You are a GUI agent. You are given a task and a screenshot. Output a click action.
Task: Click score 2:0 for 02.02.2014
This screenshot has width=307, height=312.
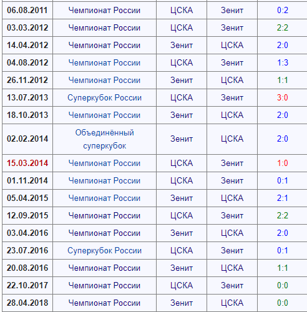pyautogui.click(x=283, y=139)
